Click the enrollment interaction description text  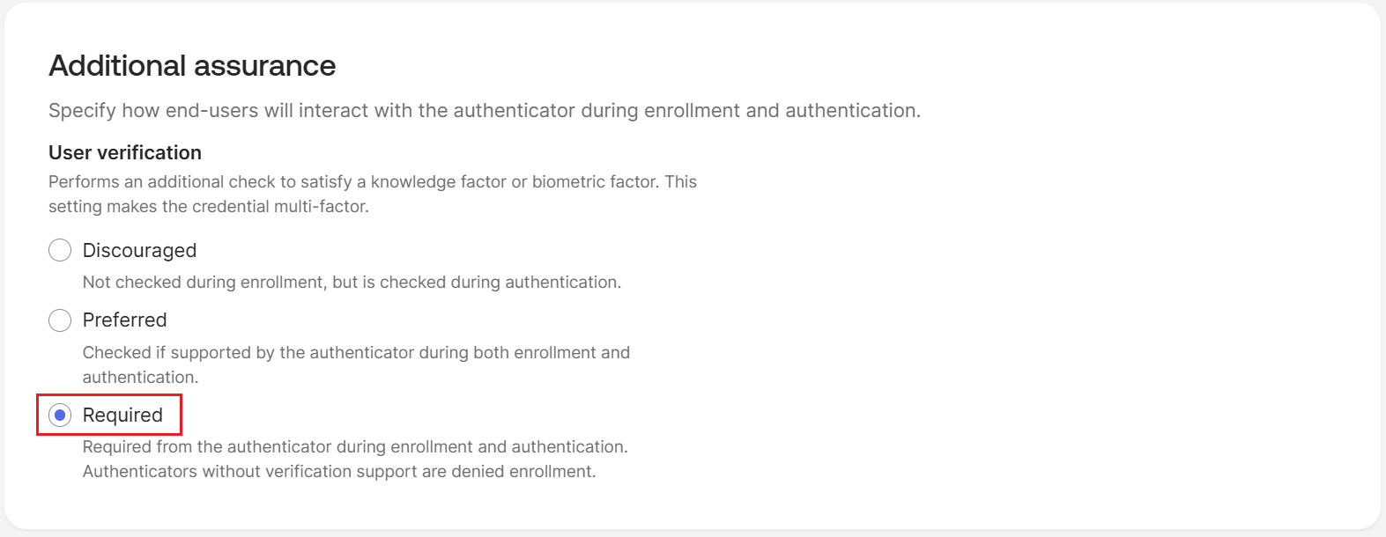pos(485,111)
